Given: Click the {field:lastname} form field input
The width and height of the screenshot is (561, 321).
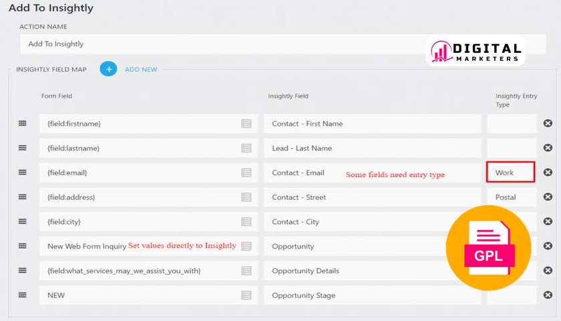Looking at the screenshot, I should (148, 148).
